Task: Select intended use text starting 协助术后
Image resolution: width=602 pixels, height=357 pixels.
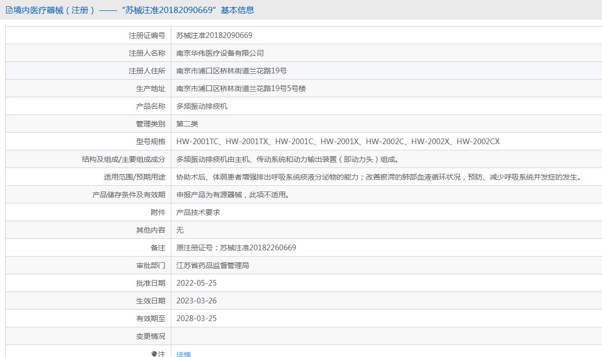Action: click(x=380, y=177)
